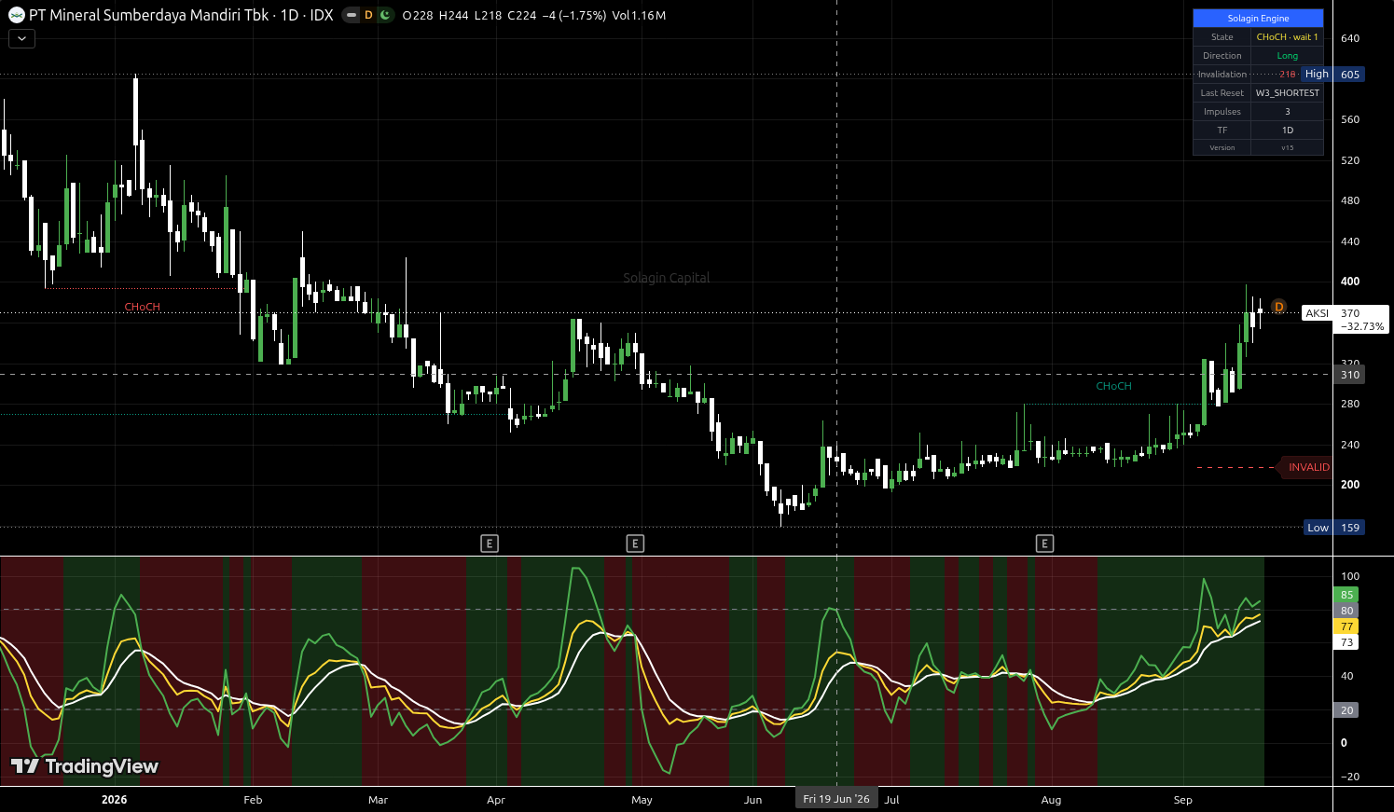Click the red CHoCH label near January
This screenshot has width=1394, height=812.
click(x=143, y=307)
